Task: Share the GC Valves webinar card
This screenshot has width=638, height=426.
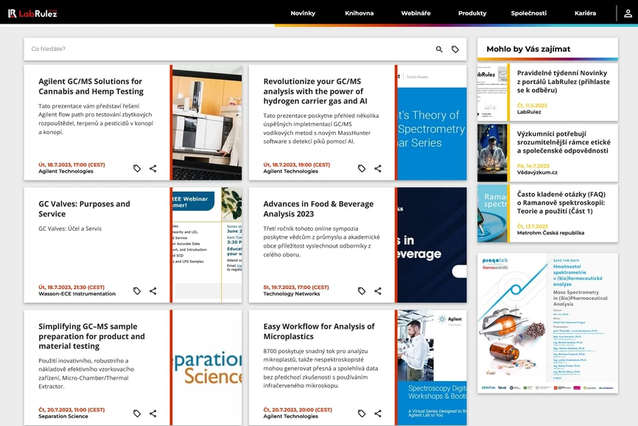Action: click(x=153, y=291)
